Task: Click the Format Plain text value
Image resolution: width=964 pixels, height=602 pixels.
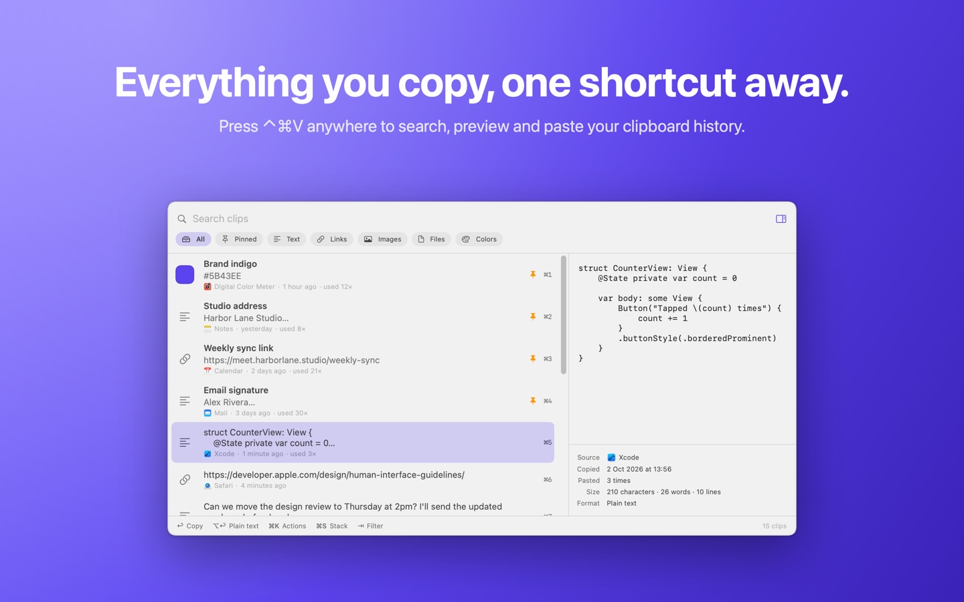Action: 621,503
